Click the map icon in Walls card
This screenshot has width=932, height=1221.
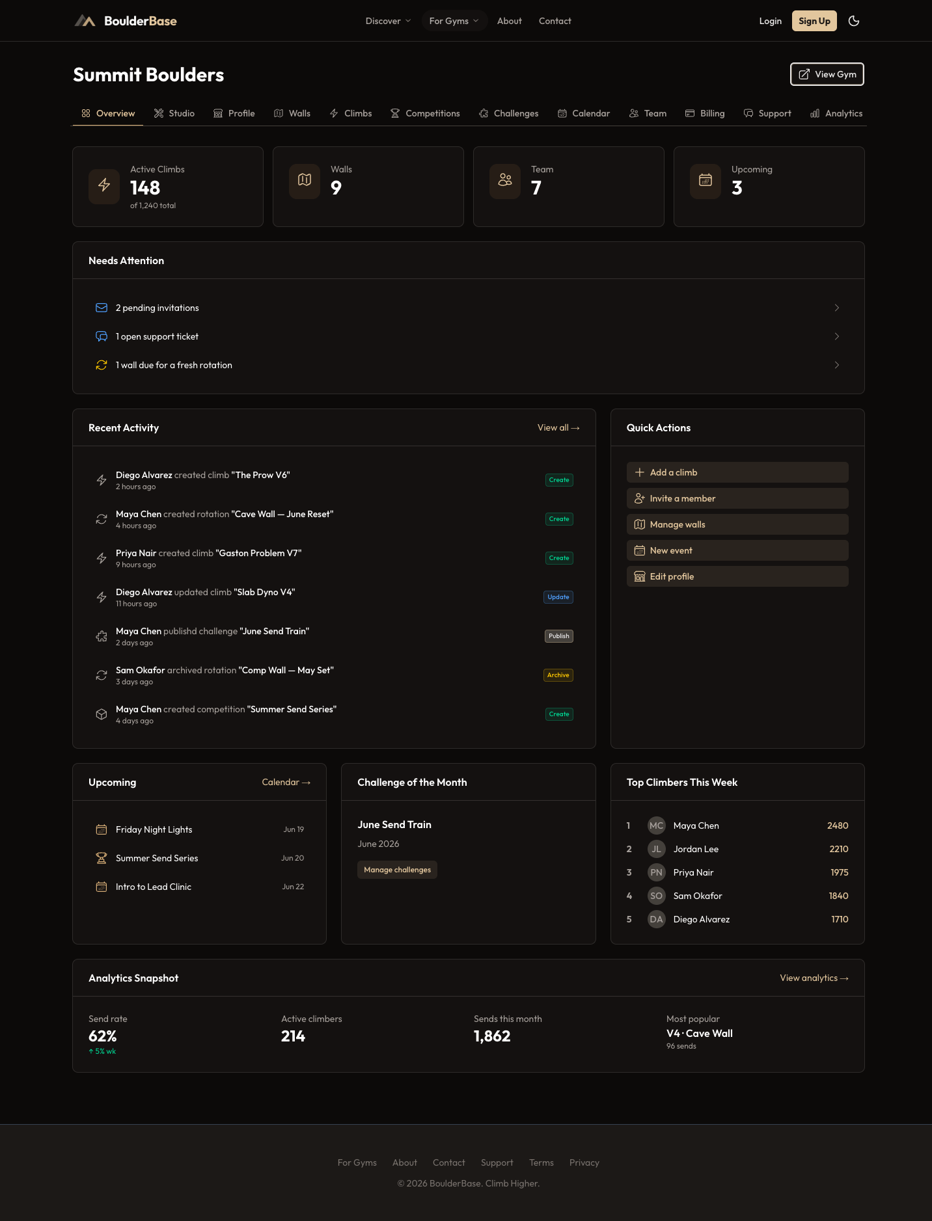click(305, 180)
